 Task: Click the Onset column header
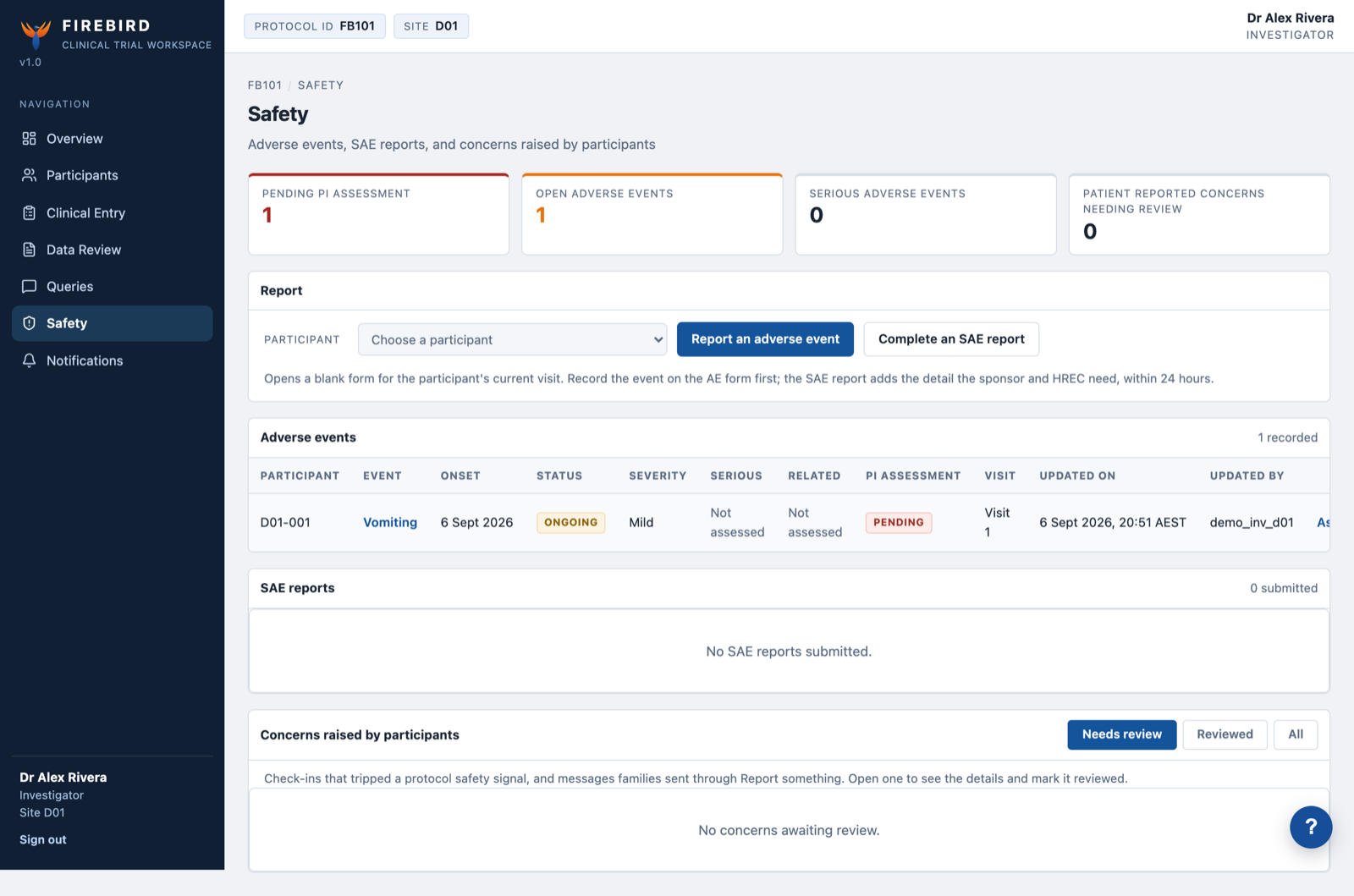pos(460,475)
